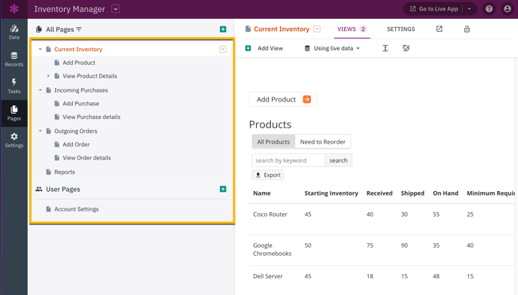The height and width of the screenshot is (295, 518).
Task: Add a new page with green plus
Action: coord(223,29)
